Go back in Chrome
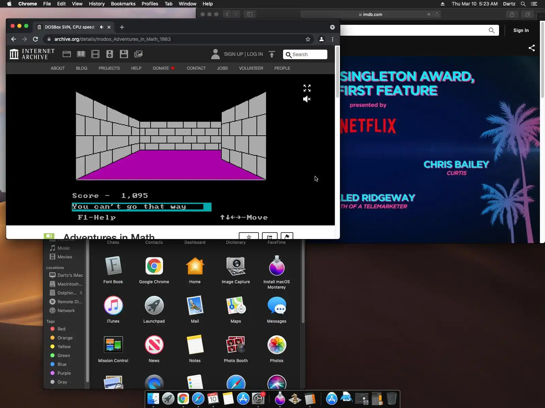Screen dimensions: 545x408 (14, 39)
